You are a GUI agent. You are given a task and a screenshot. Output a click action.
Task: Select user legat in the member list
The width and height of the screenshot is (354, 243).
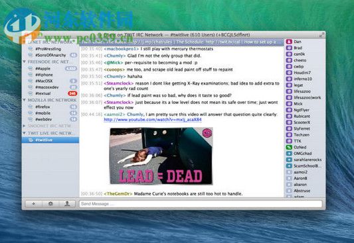click(x=298, y=85)
